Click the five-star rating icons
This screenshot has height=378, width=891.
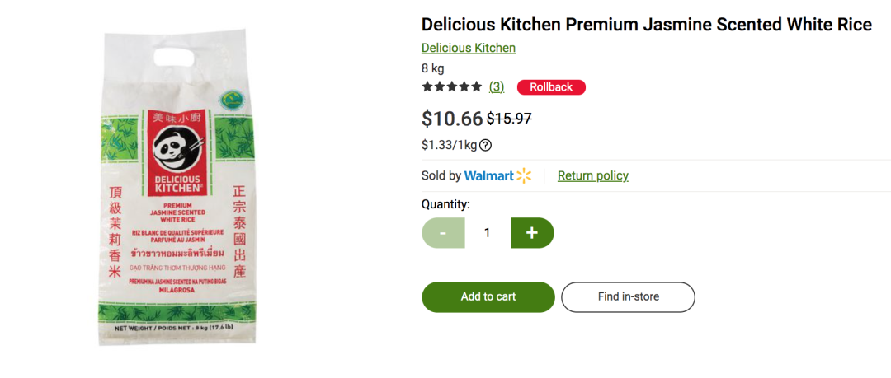click(x=452, y=86)
